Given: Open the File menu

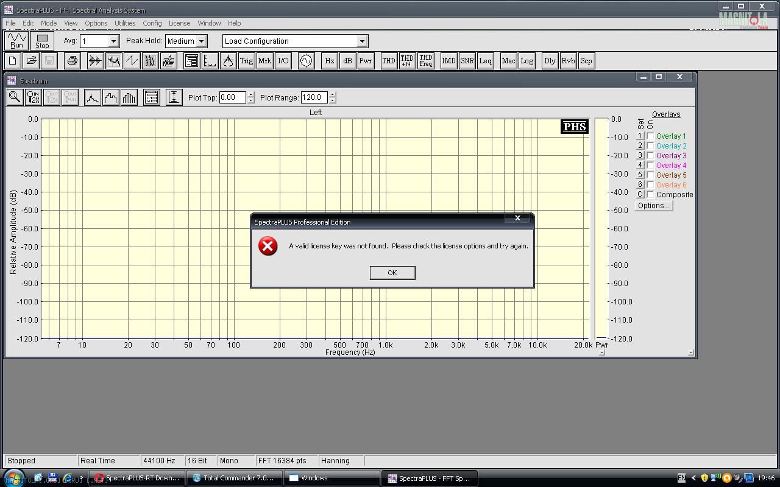Looking at the screenshot, I should click(10, 23).
